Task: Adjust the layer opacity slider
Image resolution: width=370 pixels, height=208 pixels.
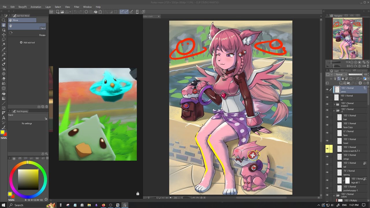Action: (355, 75)
